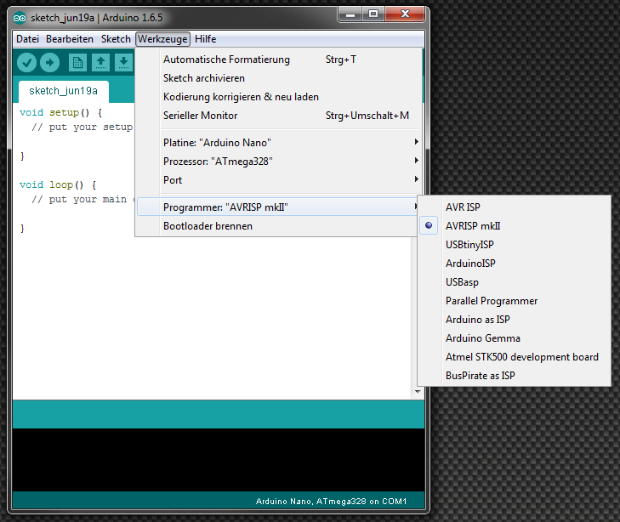620x522 pixels.
Task: Choose Parallel Programmer entry
Action: click(514, 301)
